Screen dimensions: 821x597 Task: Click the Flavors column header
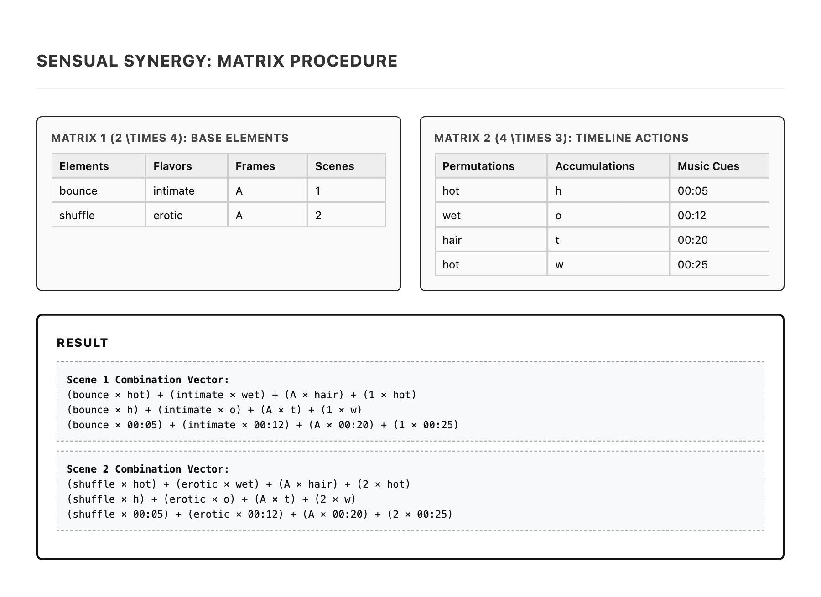coord(187,166)
